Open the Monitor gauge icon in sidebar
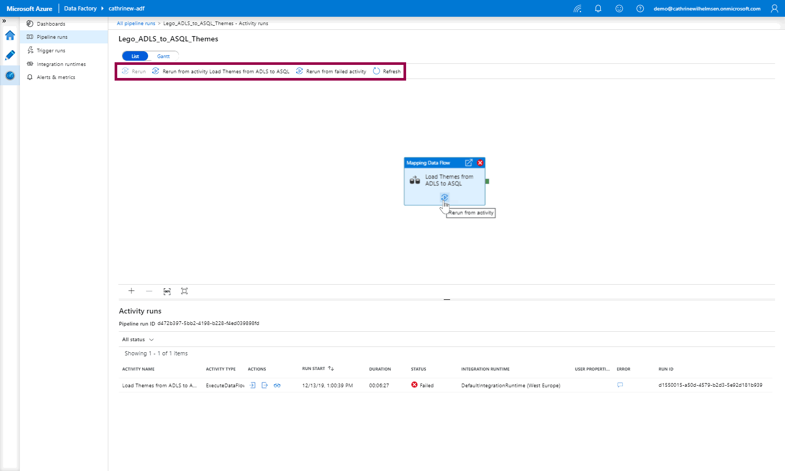Image resolution: width=785 pixels, height=471 pixels. (10, 76)
